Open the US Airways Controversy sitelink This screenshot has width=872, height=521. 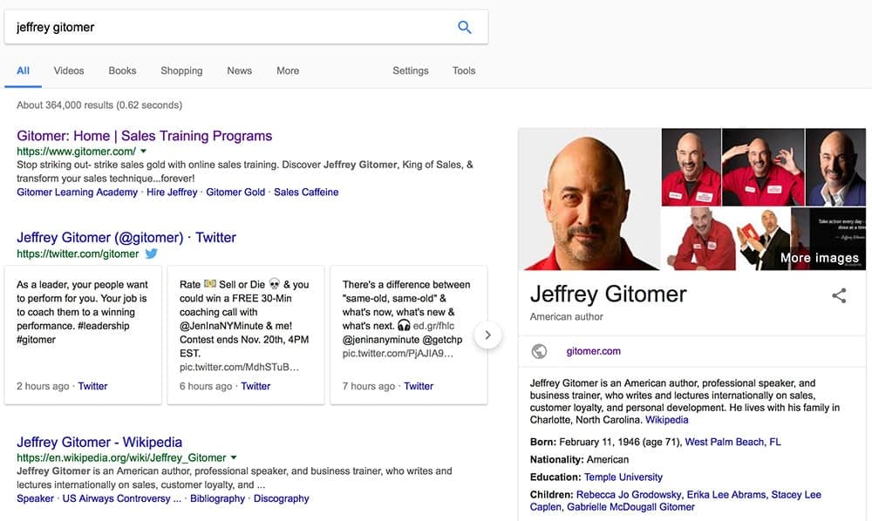[122, 498]
